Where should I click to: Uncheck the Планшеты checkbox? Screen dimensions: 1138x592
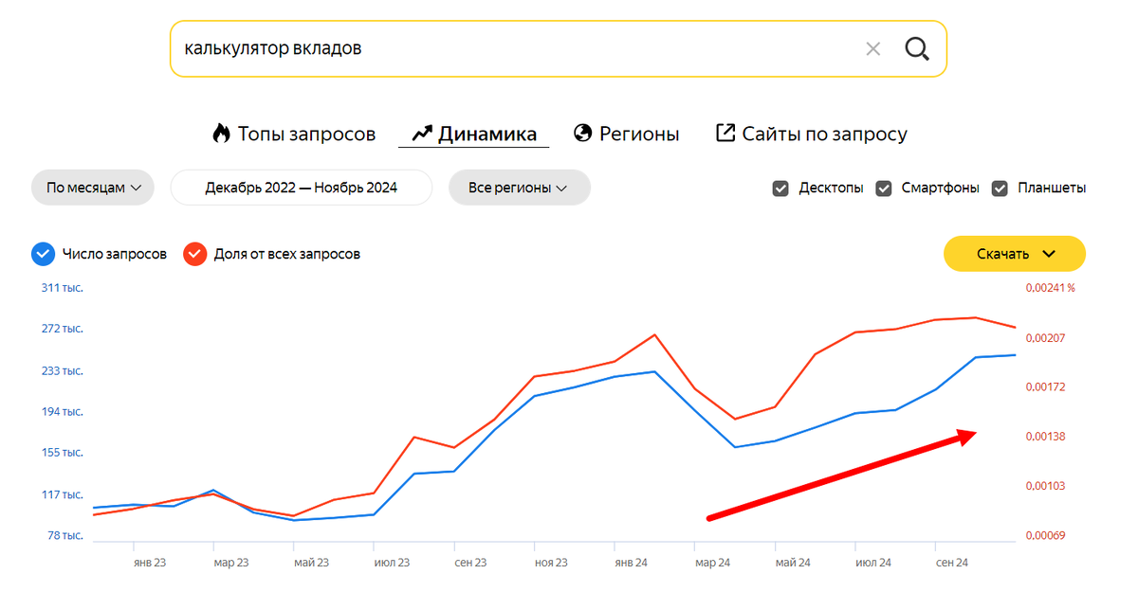[999, 188]
